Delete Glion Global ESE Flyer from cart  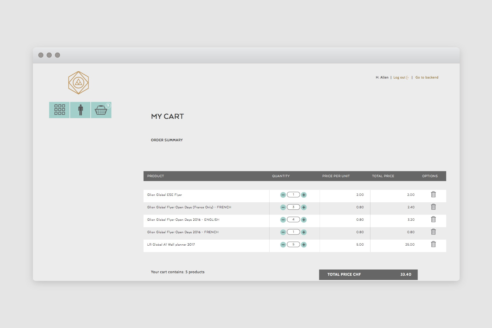click(x=433, y=194)
